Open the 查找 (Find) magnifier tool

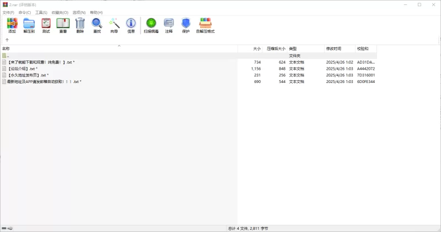click(x=97, y=25)
